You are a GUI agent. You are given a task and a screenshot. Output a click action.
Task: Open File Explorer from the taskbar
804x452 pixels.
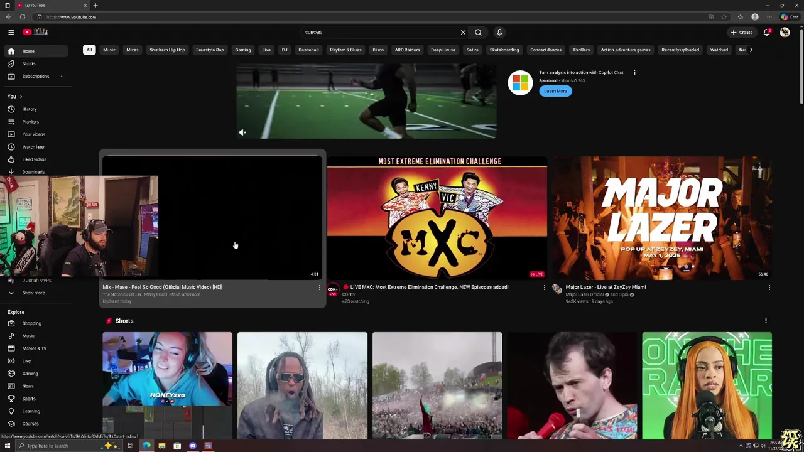(x=162, y=446)
